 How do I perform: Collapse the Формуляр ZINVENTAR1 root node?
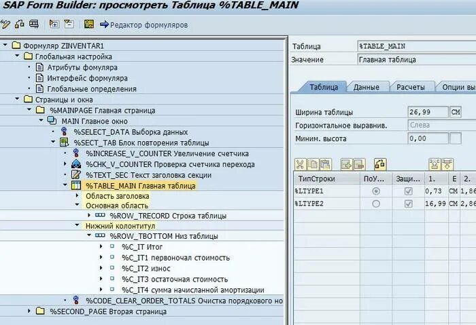(5, 45)
